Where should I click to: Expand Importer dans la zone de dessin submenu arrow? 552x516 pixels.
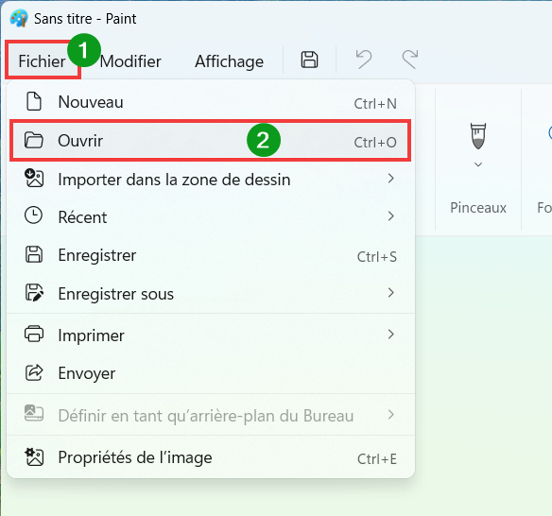point(390,179)
